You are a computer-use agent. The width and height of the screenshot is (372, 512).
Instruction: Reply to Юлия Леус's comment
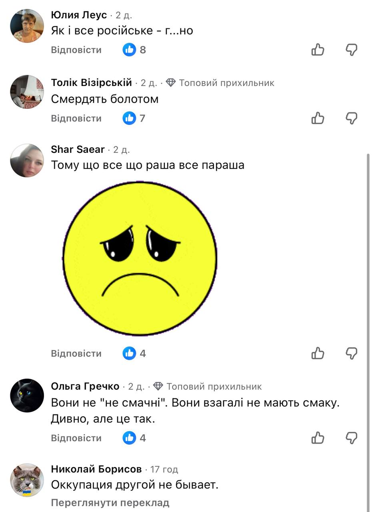[x=76, y=50]
